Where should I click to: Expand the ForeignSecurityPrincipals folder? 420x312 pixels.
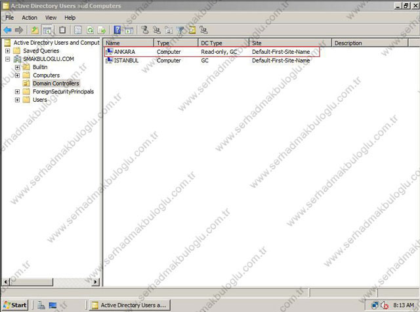[18, 92]
